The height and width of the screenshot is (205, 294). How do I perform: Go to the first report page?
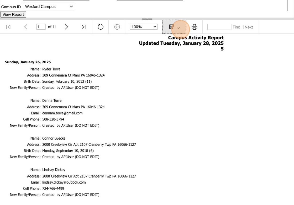click(8, 27)
